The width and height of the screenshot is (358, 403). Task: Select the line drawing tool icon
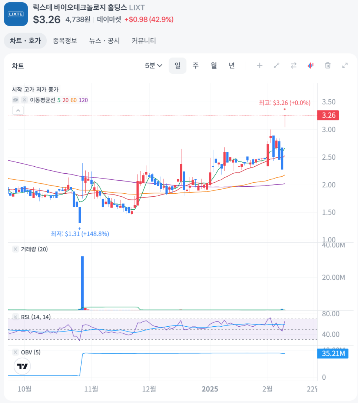[276, 66]
